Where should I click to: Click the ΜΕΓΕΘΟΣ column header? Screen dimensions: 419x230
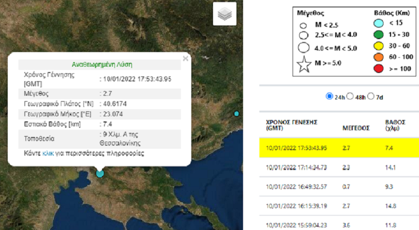pyautogui.click(x=356, y=128)
